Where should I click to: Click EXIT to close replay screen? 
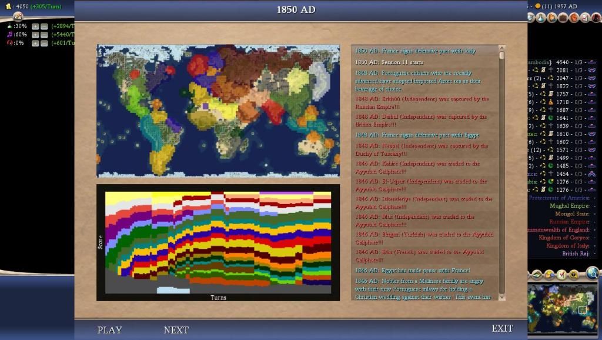click(502, 328)
